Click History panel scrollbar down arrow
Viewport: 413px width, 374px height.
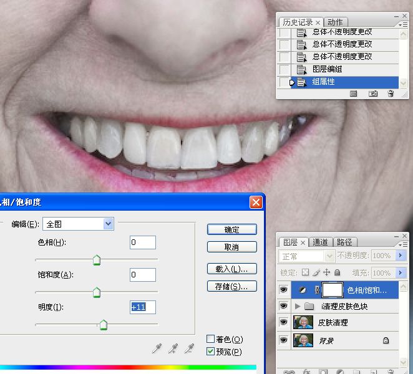coord(403,84)
